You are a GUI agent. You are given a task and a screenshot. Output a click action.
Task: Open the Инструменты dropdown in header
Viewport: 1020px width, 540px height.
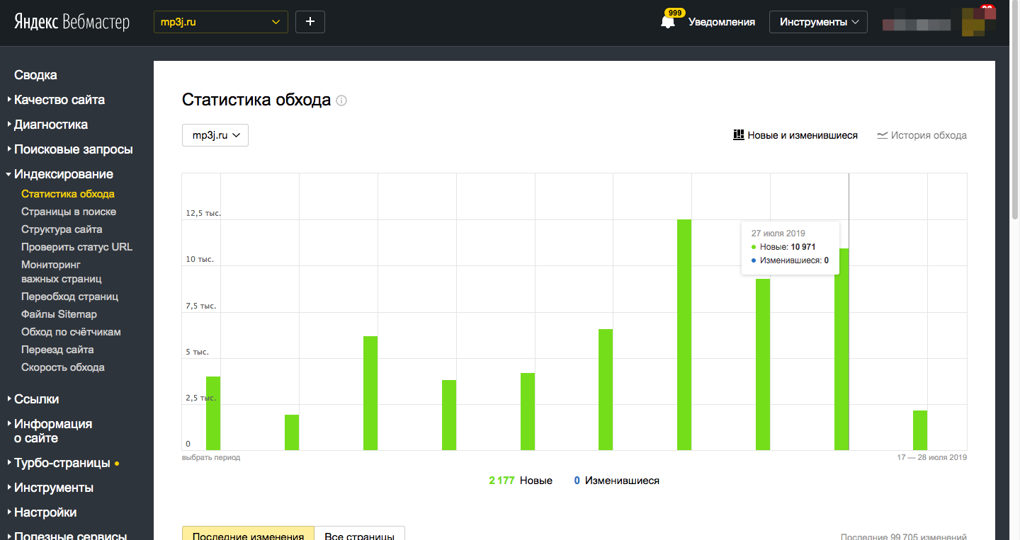(x=819, y=22)
